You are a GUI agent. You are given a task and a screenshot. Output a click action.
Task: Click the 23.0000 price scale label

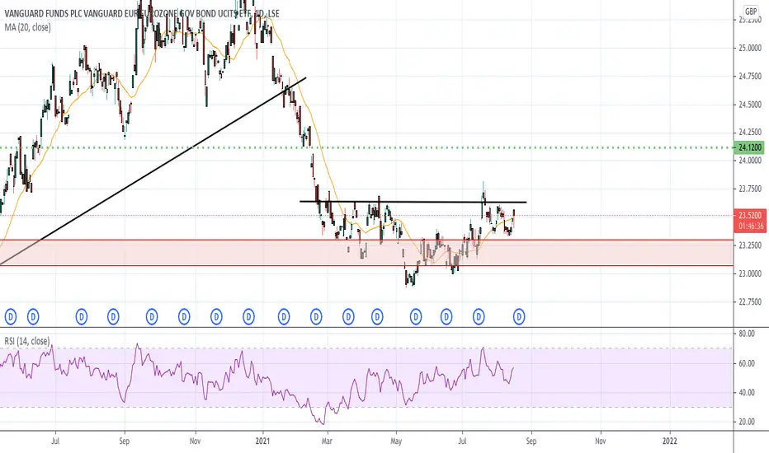point(750,273)
